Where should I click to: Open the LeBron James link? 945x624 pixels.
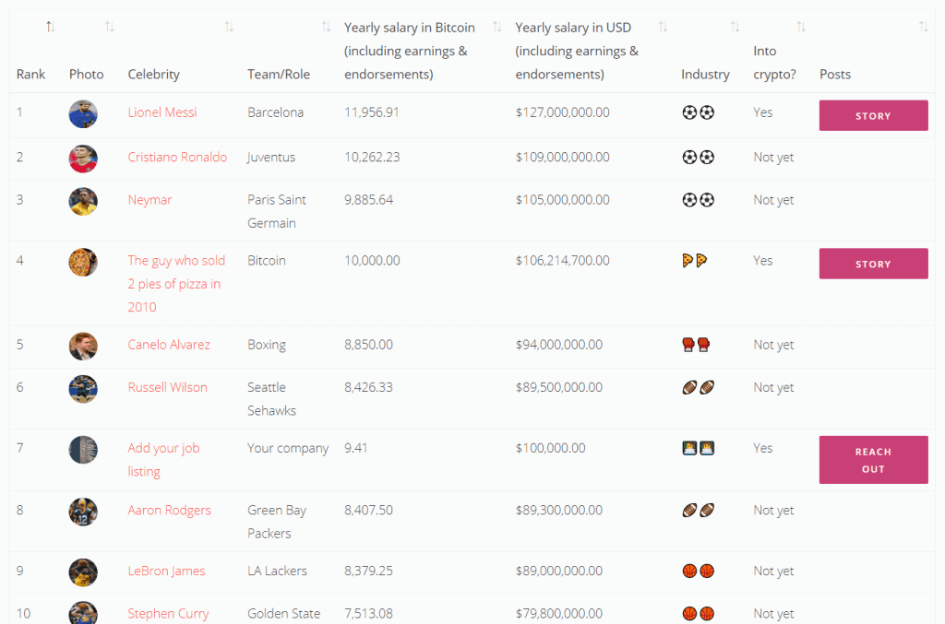click(166, 571)
